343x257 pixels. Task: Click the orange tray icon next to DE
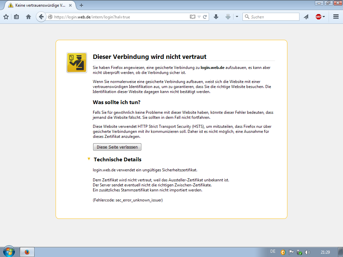(x=283, y=252)
